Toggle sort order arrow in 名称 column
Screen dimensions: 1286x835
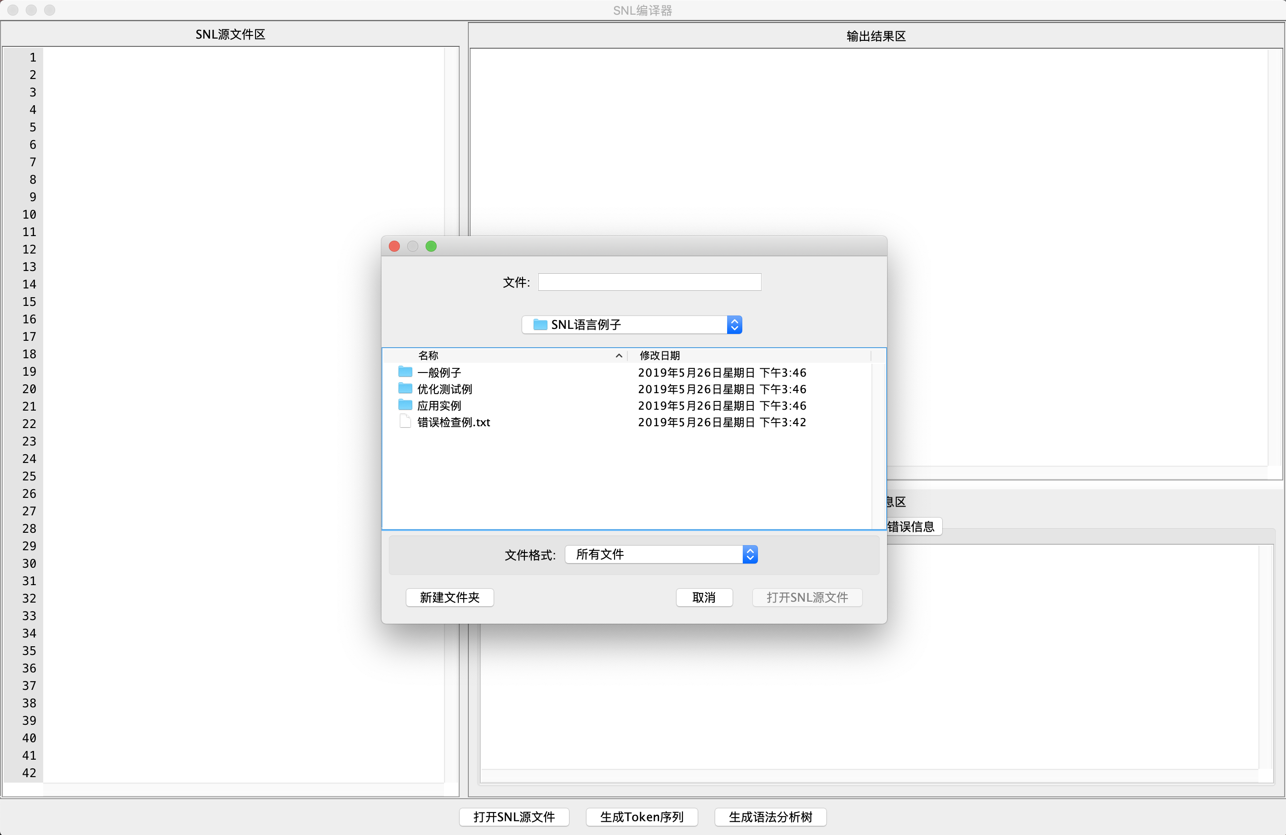pyautogui.click(x=619, y=355)
